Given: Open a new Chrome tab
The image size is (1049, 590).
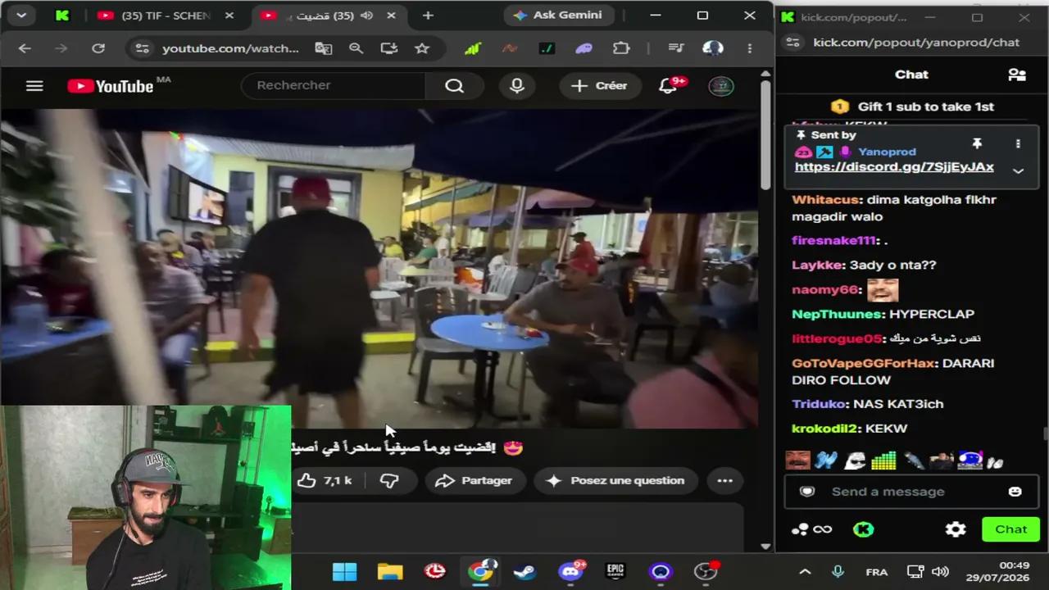Looking at the screenshot, I should click(x=428, y=16).
